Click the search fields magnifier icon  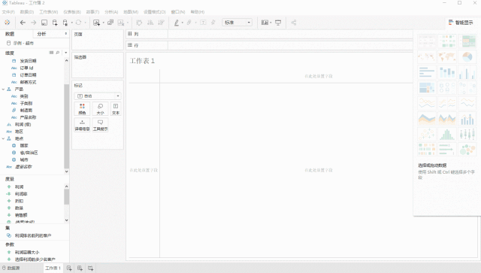[x=57, y=53]
